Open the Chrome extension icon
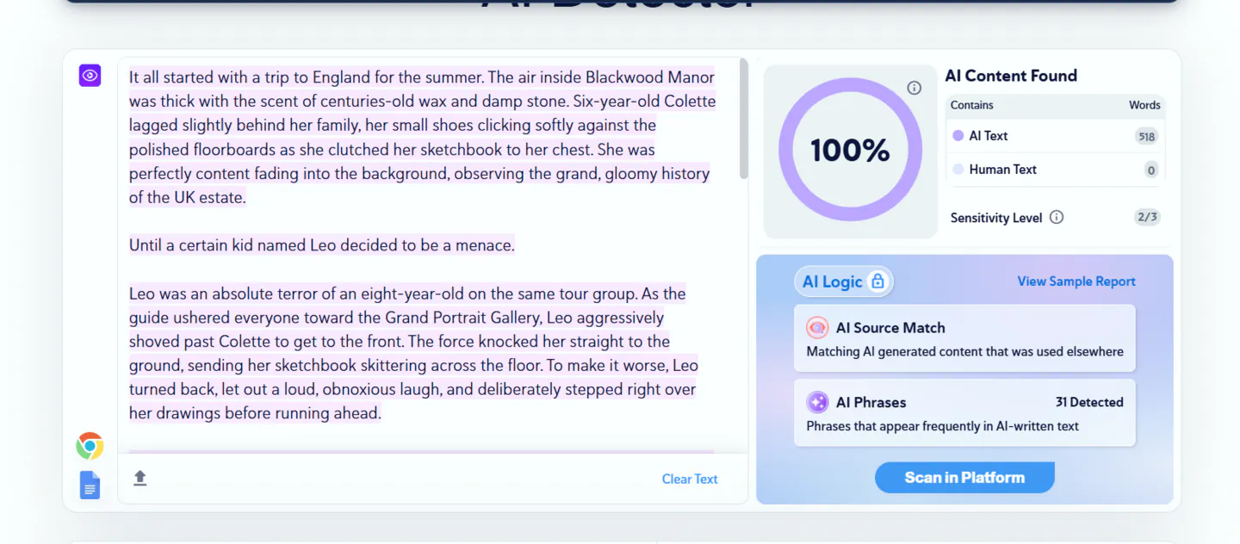The width and height of the screenshot is (1240, 544). tap(90, 446)
